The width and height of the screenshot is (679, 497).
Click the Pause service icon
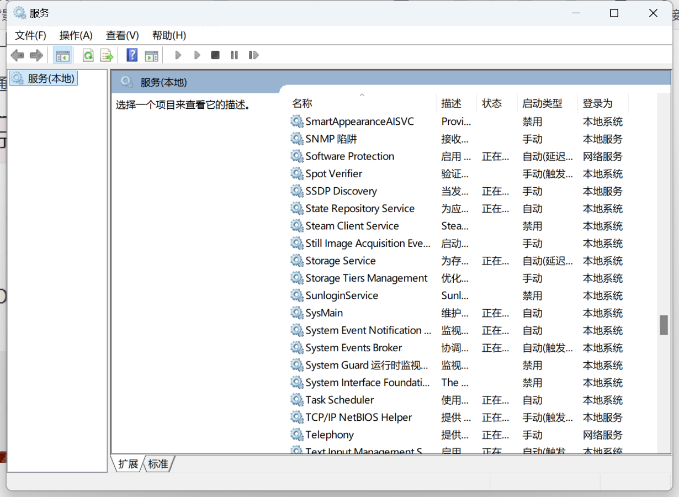point(234,55)
